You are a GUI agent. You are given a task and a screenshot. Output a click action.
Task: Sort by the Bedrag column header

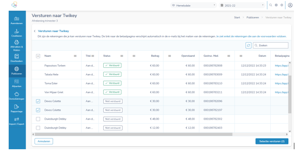(x=155, y=56)
